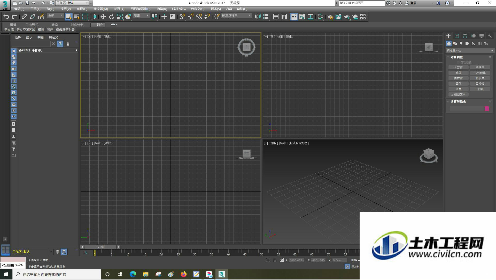Click the 圆柱体 cylinder button

(x=458, y=78)
